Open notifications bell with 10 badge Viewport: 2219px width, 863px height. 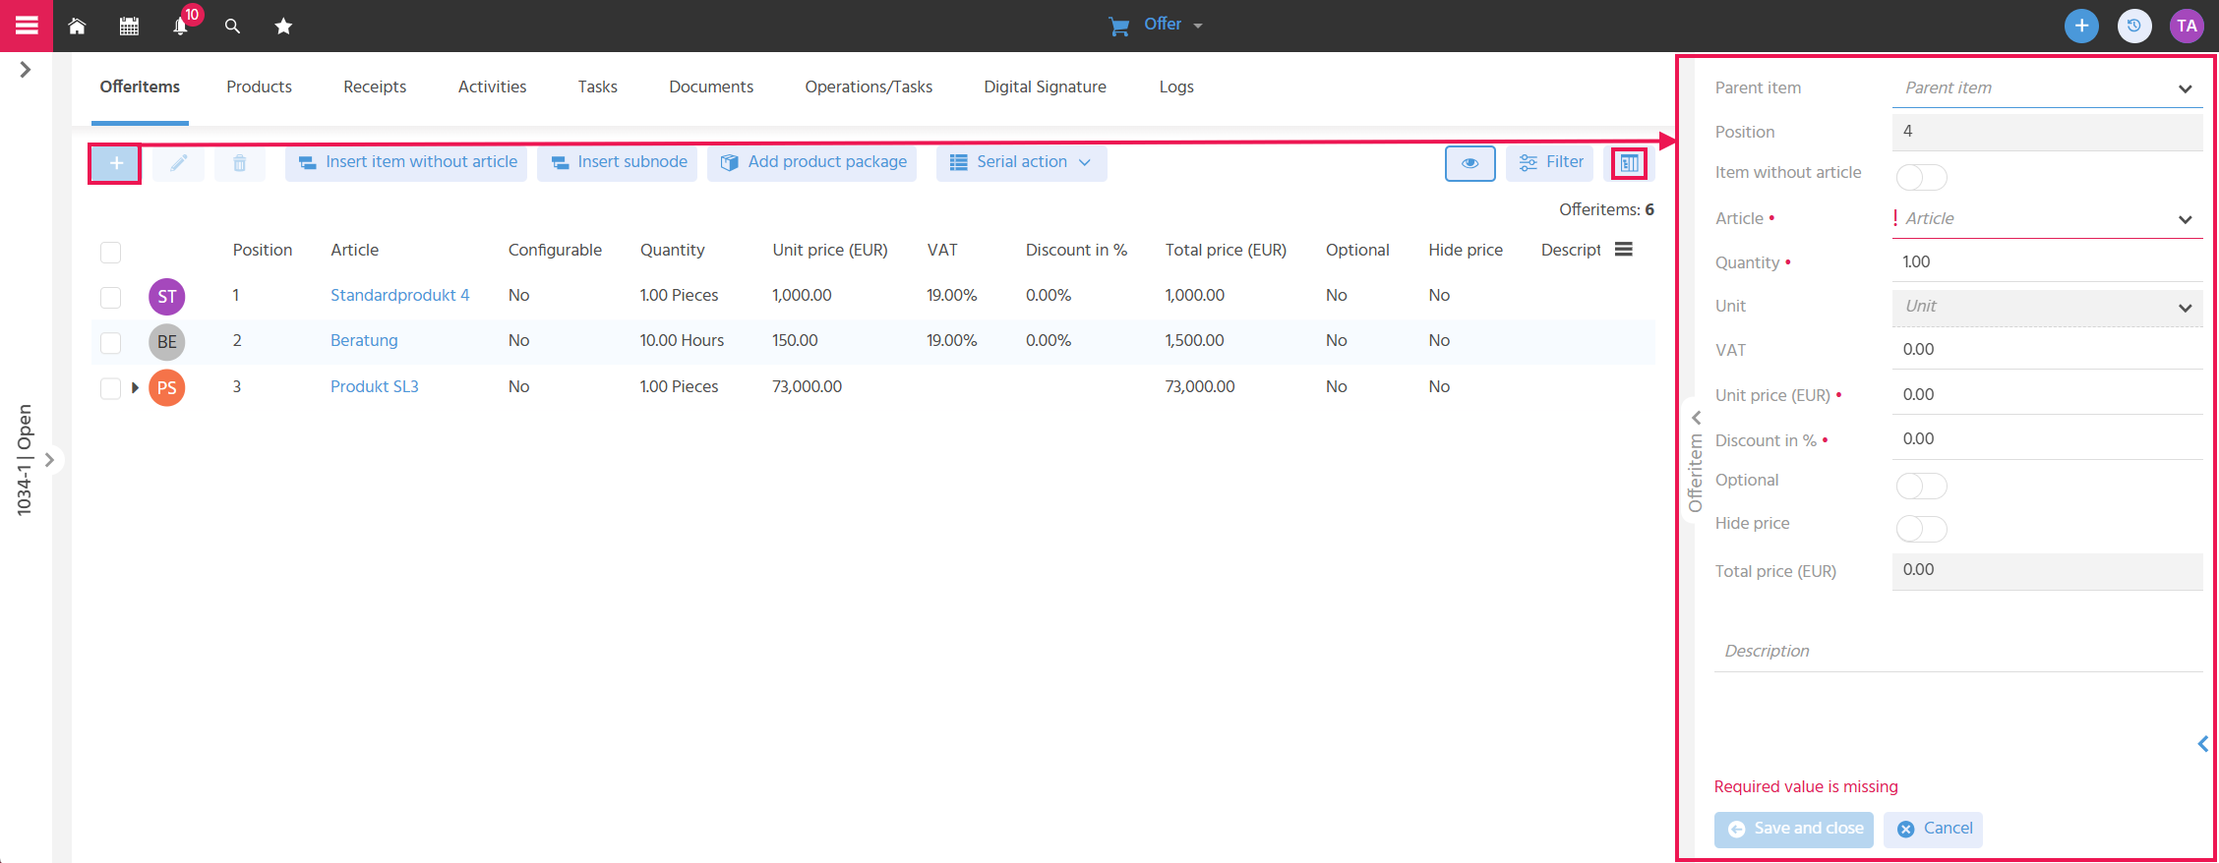click(x=181, y=26)
